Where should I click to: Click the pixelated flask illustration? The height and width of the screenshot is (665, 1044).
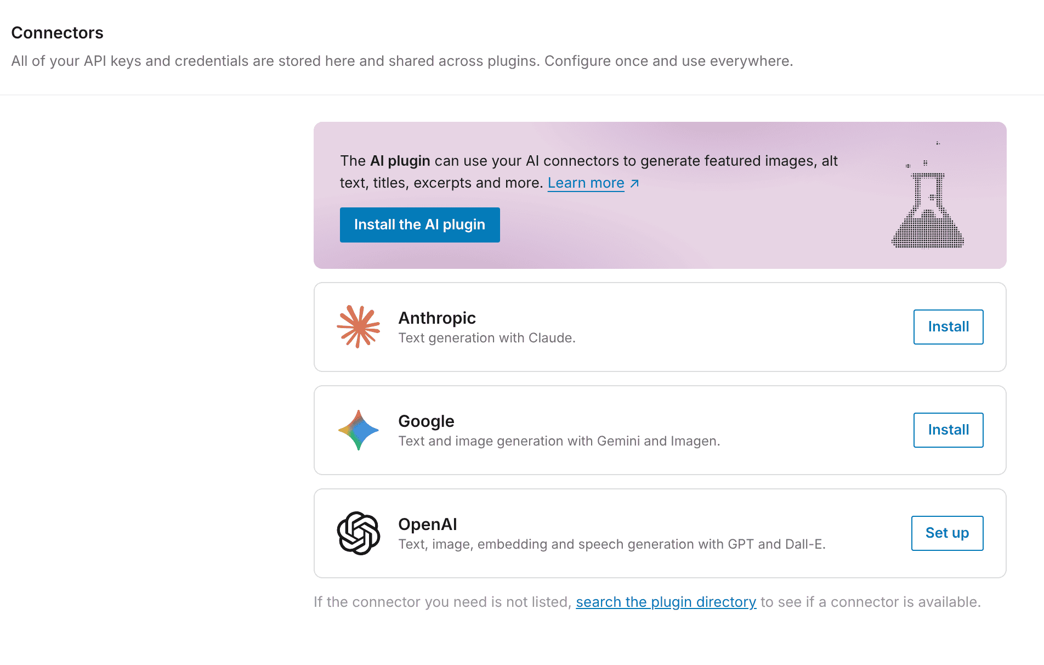tap(928, 196)
